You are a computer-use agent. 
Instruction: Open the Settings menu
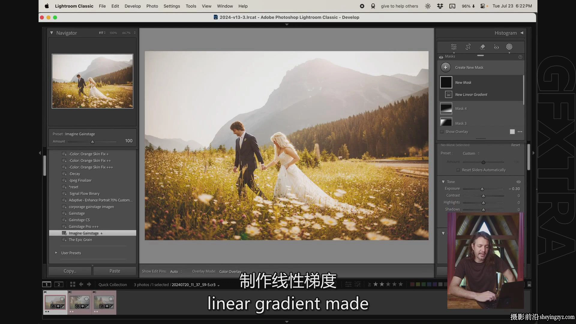172,6
